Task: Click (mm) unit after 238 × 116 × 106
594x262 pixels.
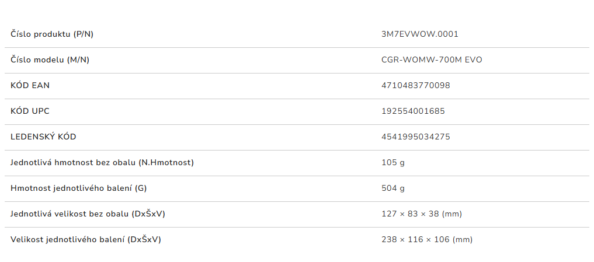Action: point(462,239)
